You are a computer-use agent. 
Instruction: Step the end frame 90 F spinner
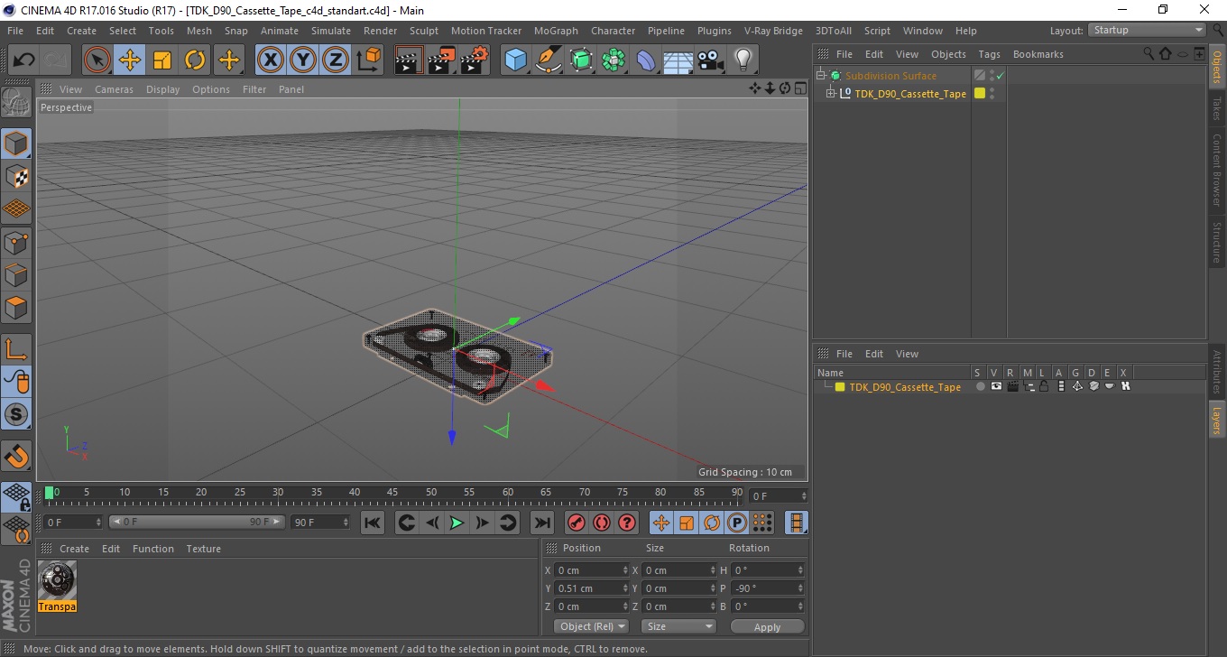tap(345, 523)
